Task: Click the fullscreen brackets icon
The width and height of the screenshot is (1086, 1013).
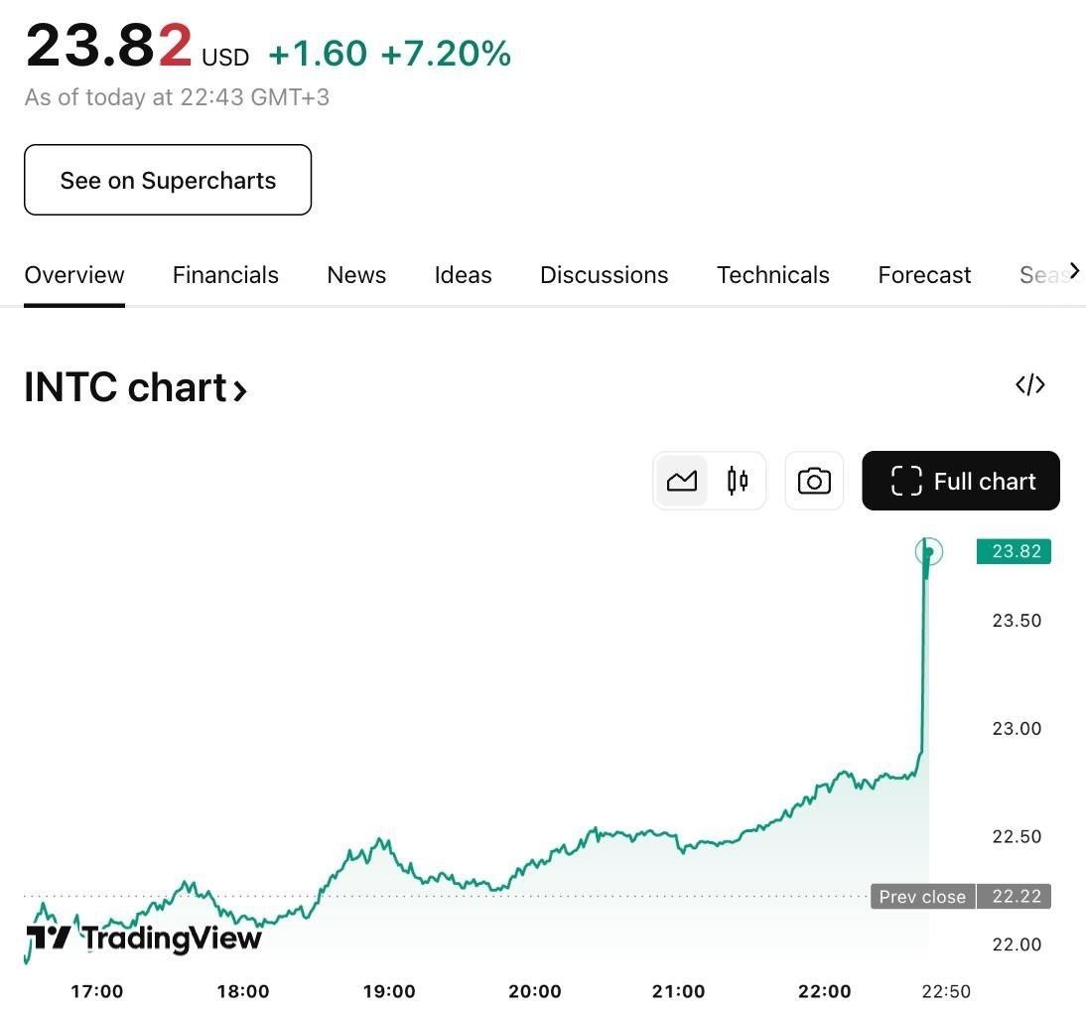Action: (906, 482)
